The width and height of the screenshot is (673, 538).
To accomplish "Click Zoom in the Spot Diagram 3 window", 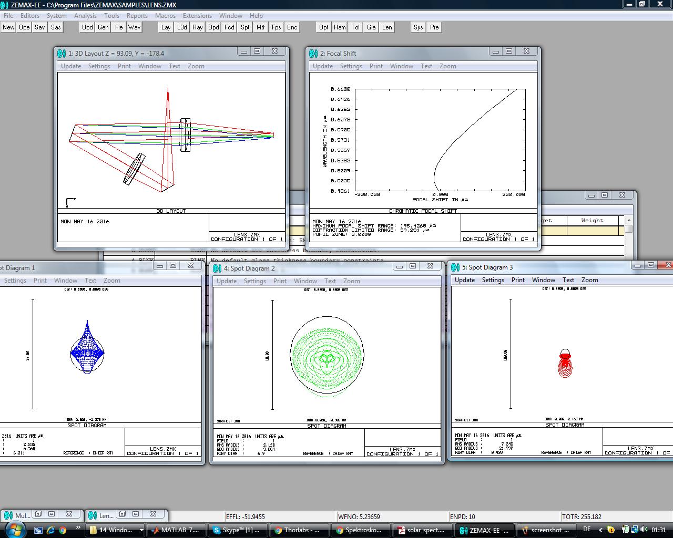I will 589,280.
